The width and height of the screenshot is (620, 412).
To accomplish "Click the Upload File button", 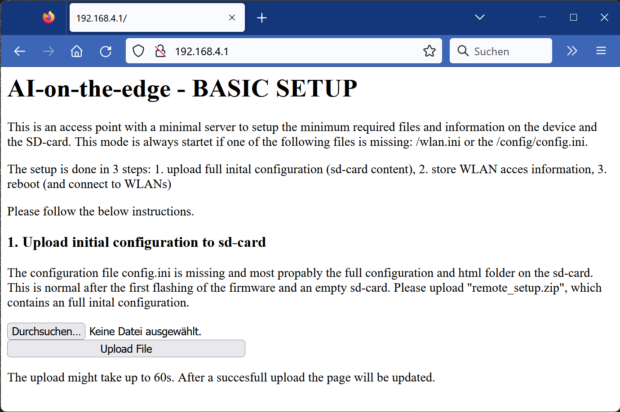I will (126, 349).
